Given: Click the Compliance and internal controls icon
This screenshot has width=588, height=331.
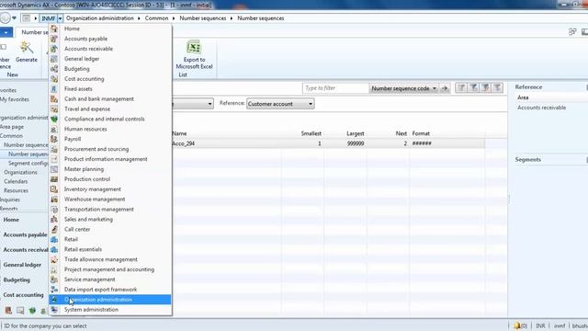Looking at the screenshot, I should [x=54, y=119].
